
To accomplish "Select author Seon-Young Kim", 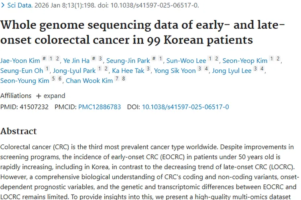I will click(x=24, y=81).
